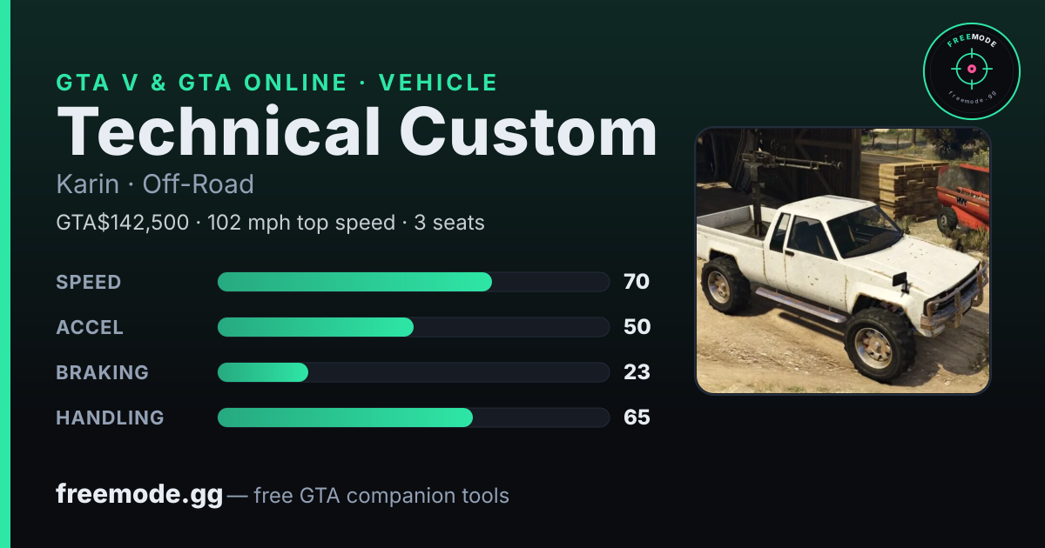Click the Speed stat bar

[x=413, y=282]
